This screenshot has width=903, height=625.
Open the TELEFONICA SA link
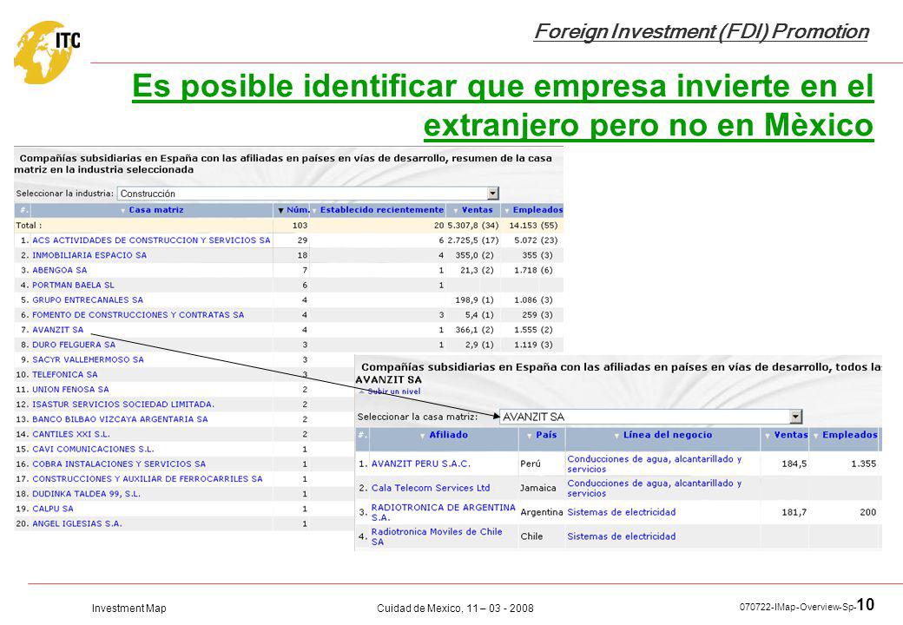coord(65,375)
